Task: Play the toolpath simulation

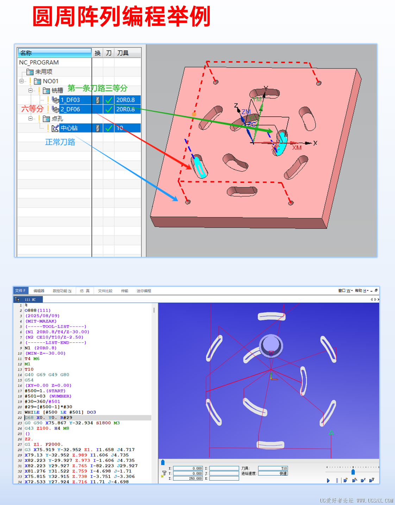Action: click(328, 480)
